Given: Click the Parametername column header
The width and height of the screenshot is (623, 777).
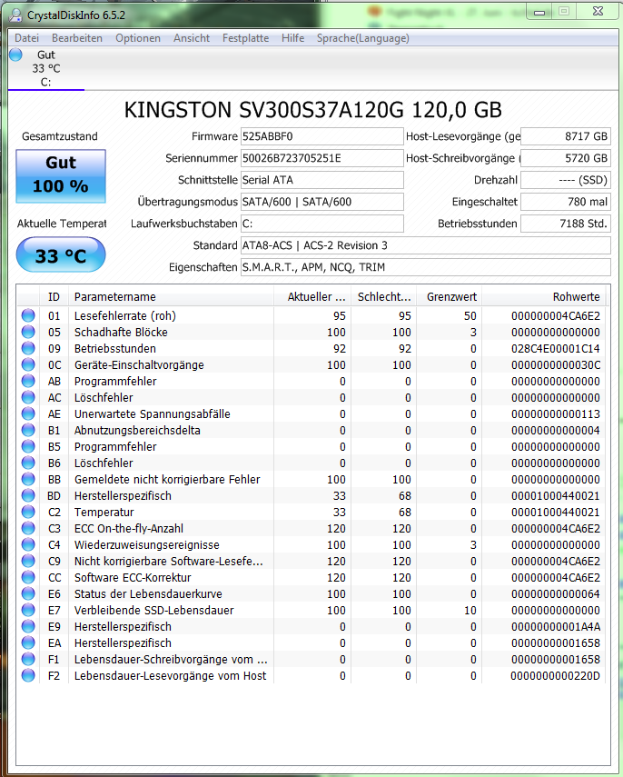Looking at the screenshot, I should click(x=171, y=297).
